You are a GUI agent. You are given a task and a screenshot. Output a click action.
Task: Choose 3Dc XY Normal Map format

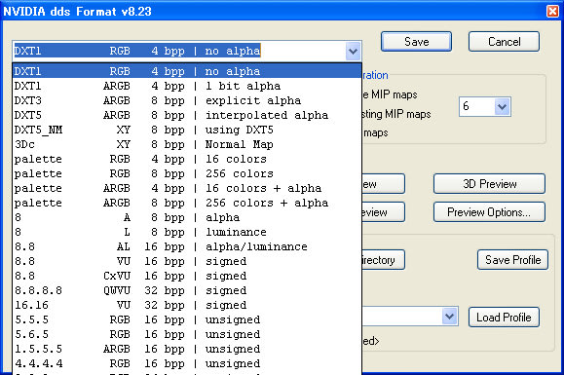pyautogui.click(x=187, y=144)
